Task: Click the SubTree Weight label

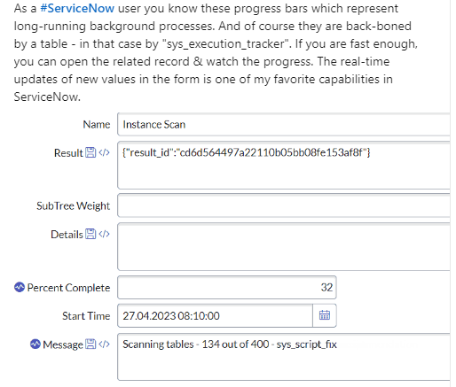Action: pos(73,205)
